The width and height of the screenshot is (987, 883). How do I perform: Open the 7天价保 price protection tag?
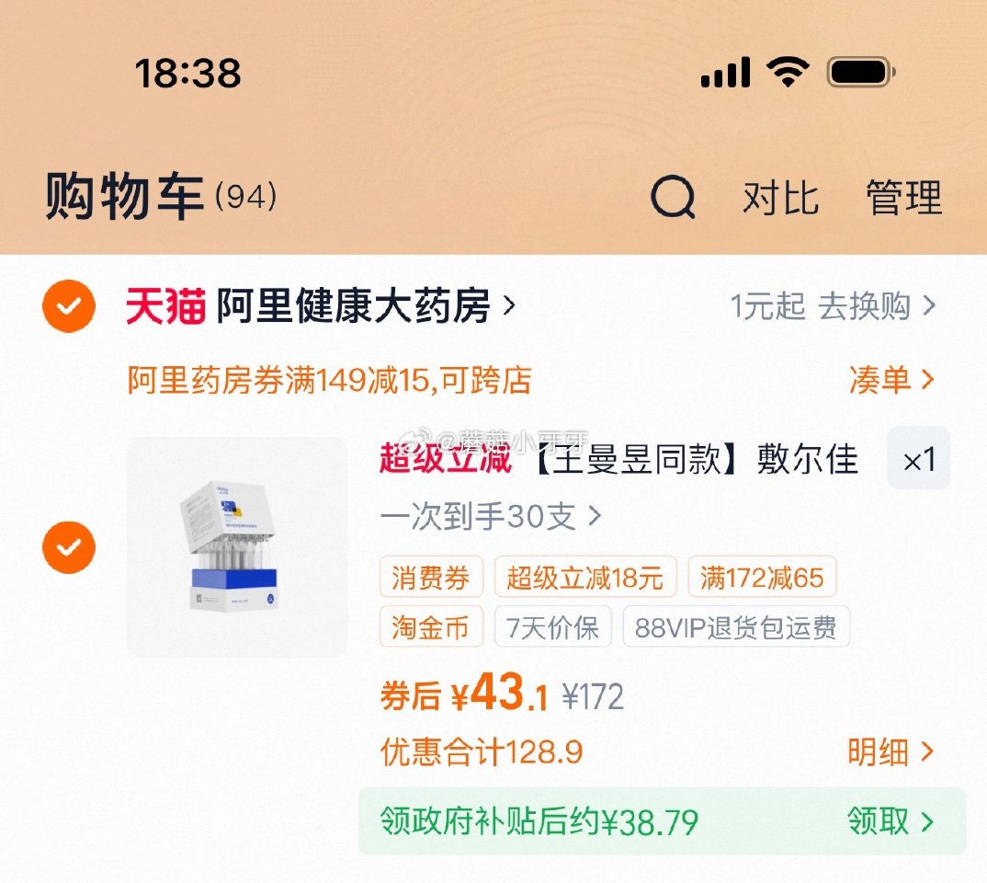tap(552, 627)
